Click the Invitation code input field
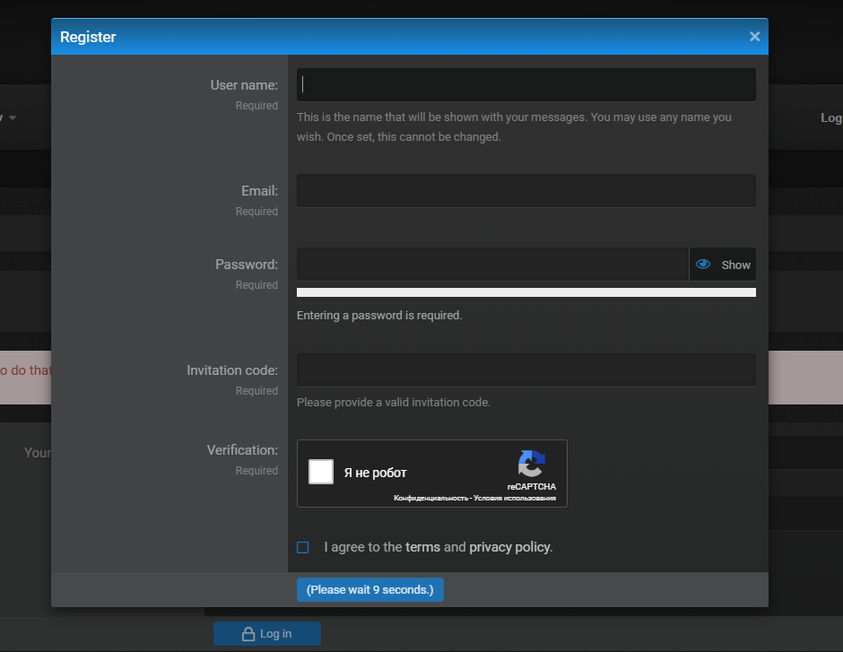The height and width of the screenshot is (652, 843). [526, 370]
